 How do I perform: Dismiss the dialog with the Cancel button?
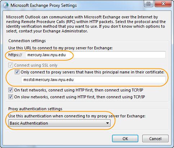pos(155,139)
